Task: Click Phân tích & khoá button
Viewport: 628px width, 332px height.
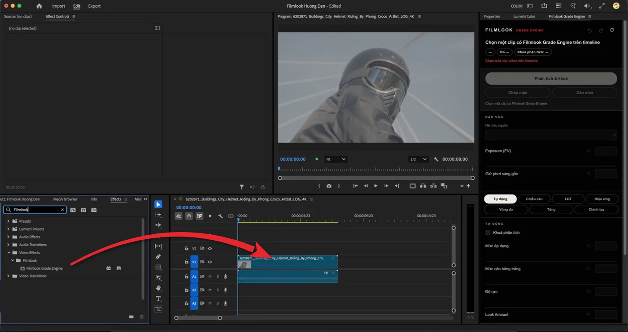Action: tap(551, 78)
